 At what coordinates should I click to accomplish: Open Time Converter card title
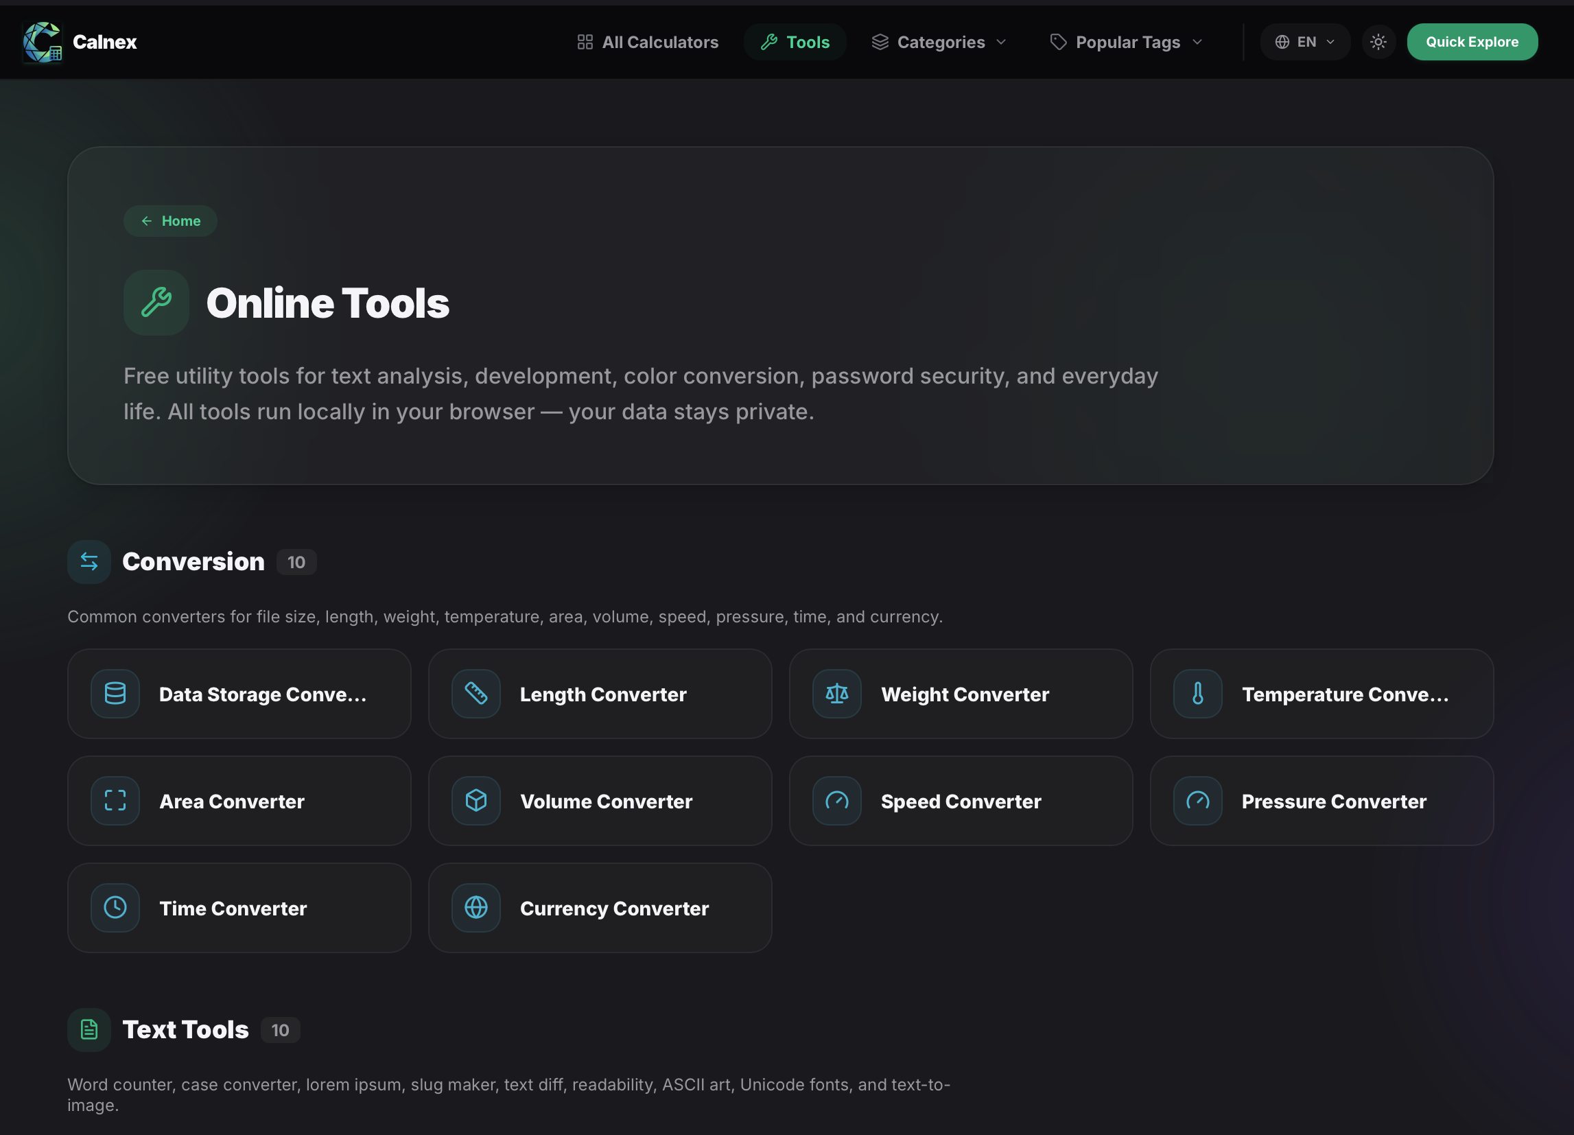click(x=233, y=908)
